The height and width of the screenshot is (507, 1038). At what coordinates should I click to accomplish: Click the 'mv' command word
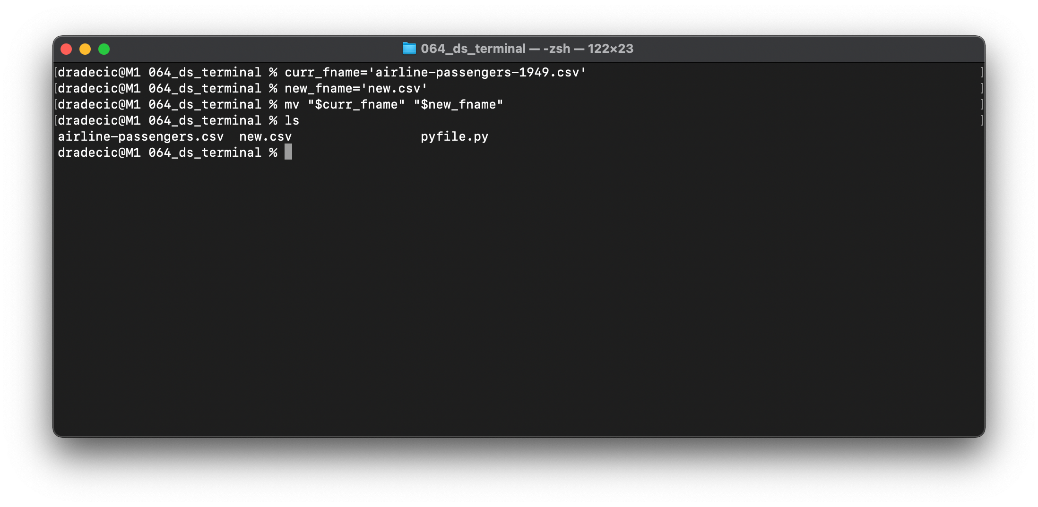click(292, 104)
